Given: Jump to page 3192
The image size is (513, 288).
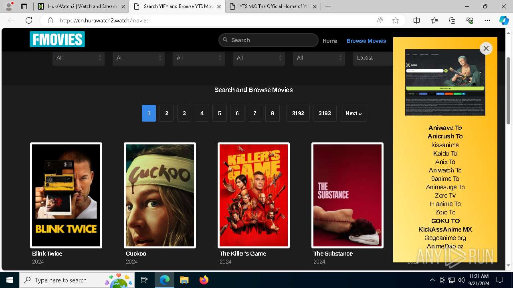Looking at the screenshot, I should 298,113.
